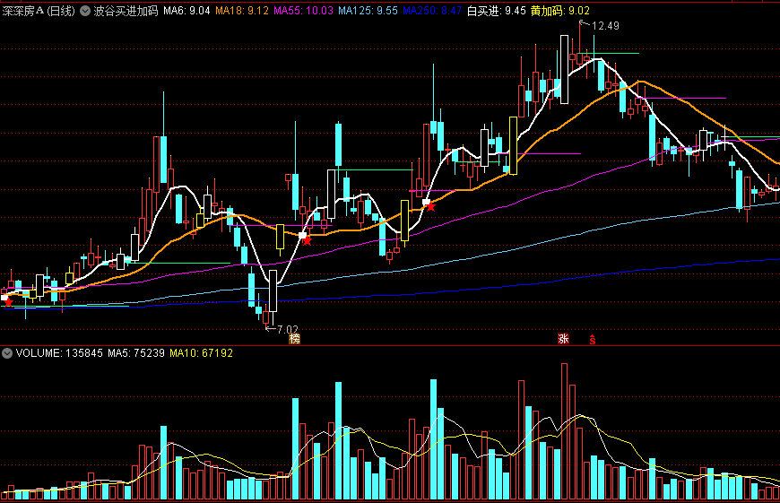Click the MA55: 10.03 label
This screenshot has height=503, width=780.
point(303,11)
